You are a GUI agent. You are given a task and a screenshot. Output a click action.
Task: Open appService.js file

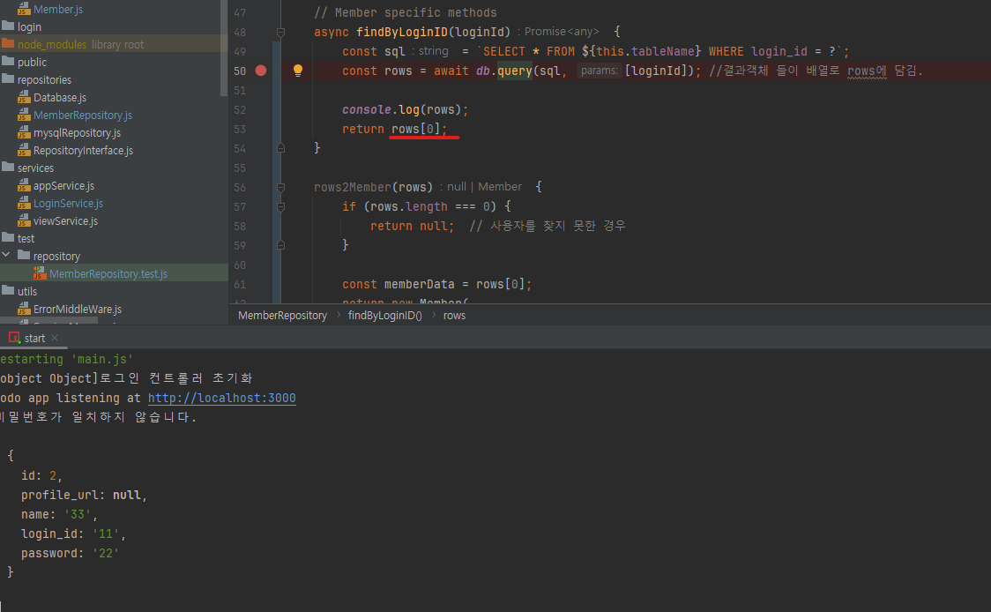[63, 186]
